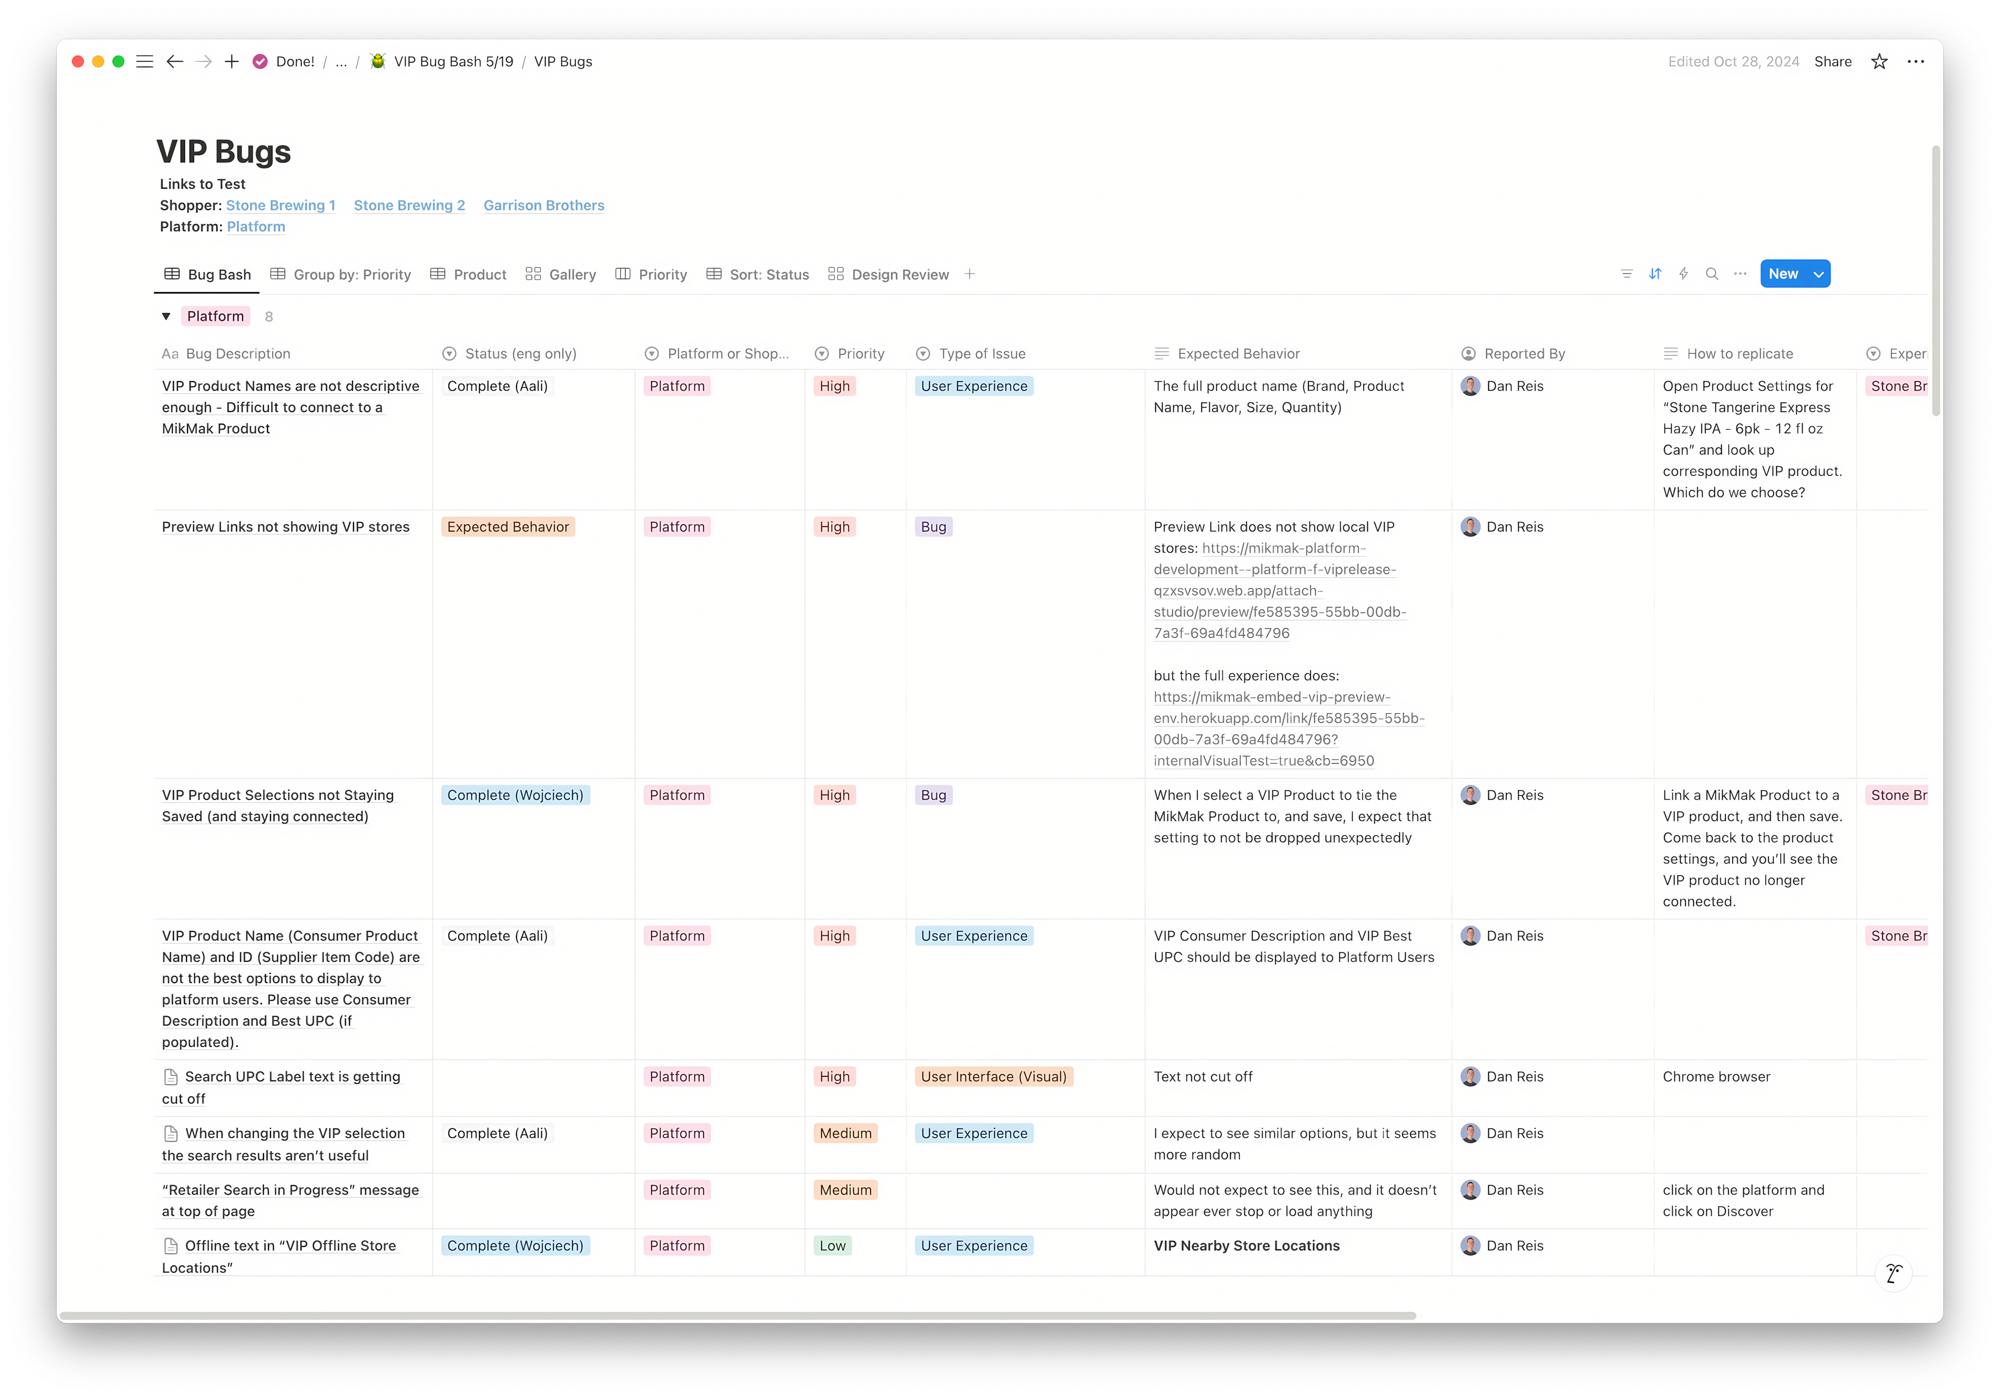This screenshot has width=2000, height=1398.
Task: Open search within the database view
Action: (x=1711, y=274)
